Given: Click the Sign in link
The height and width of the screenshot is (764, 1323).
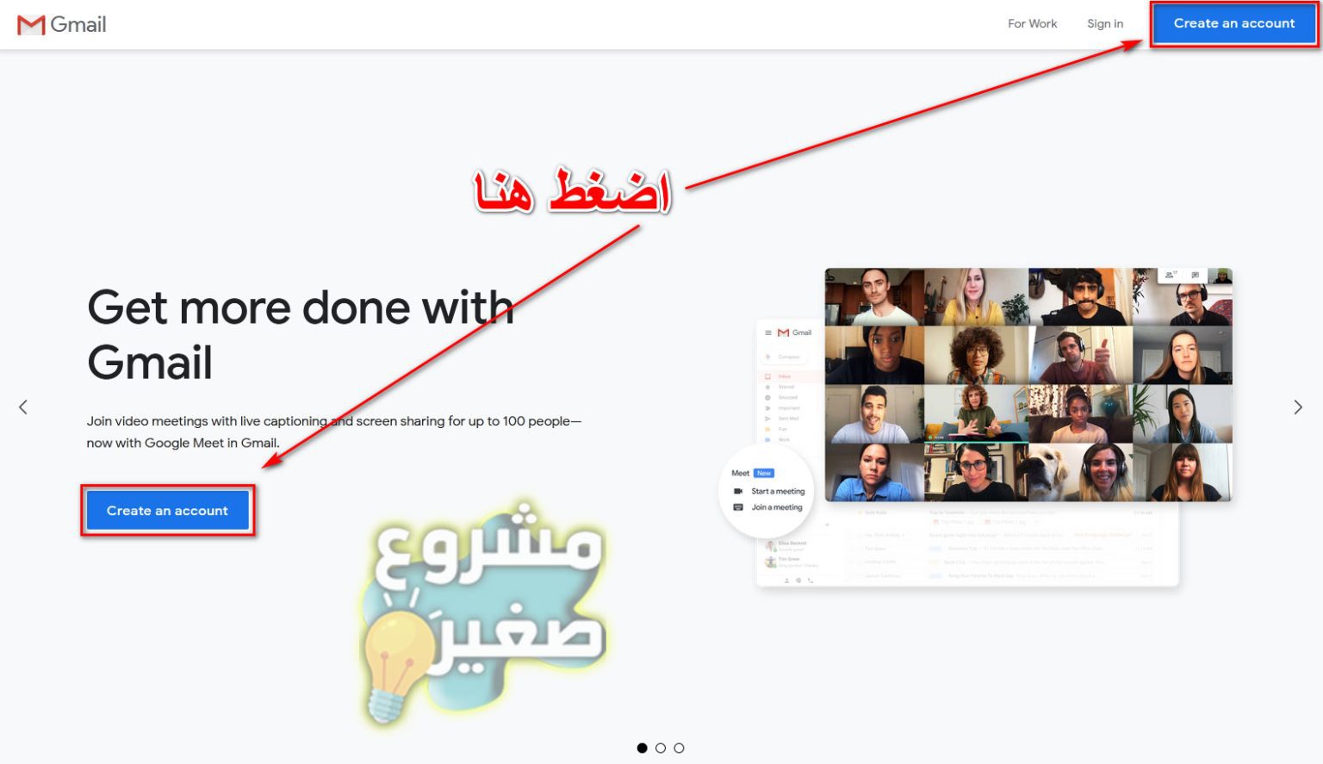Looking at the screenshot, I should [x=1105, y=24].
